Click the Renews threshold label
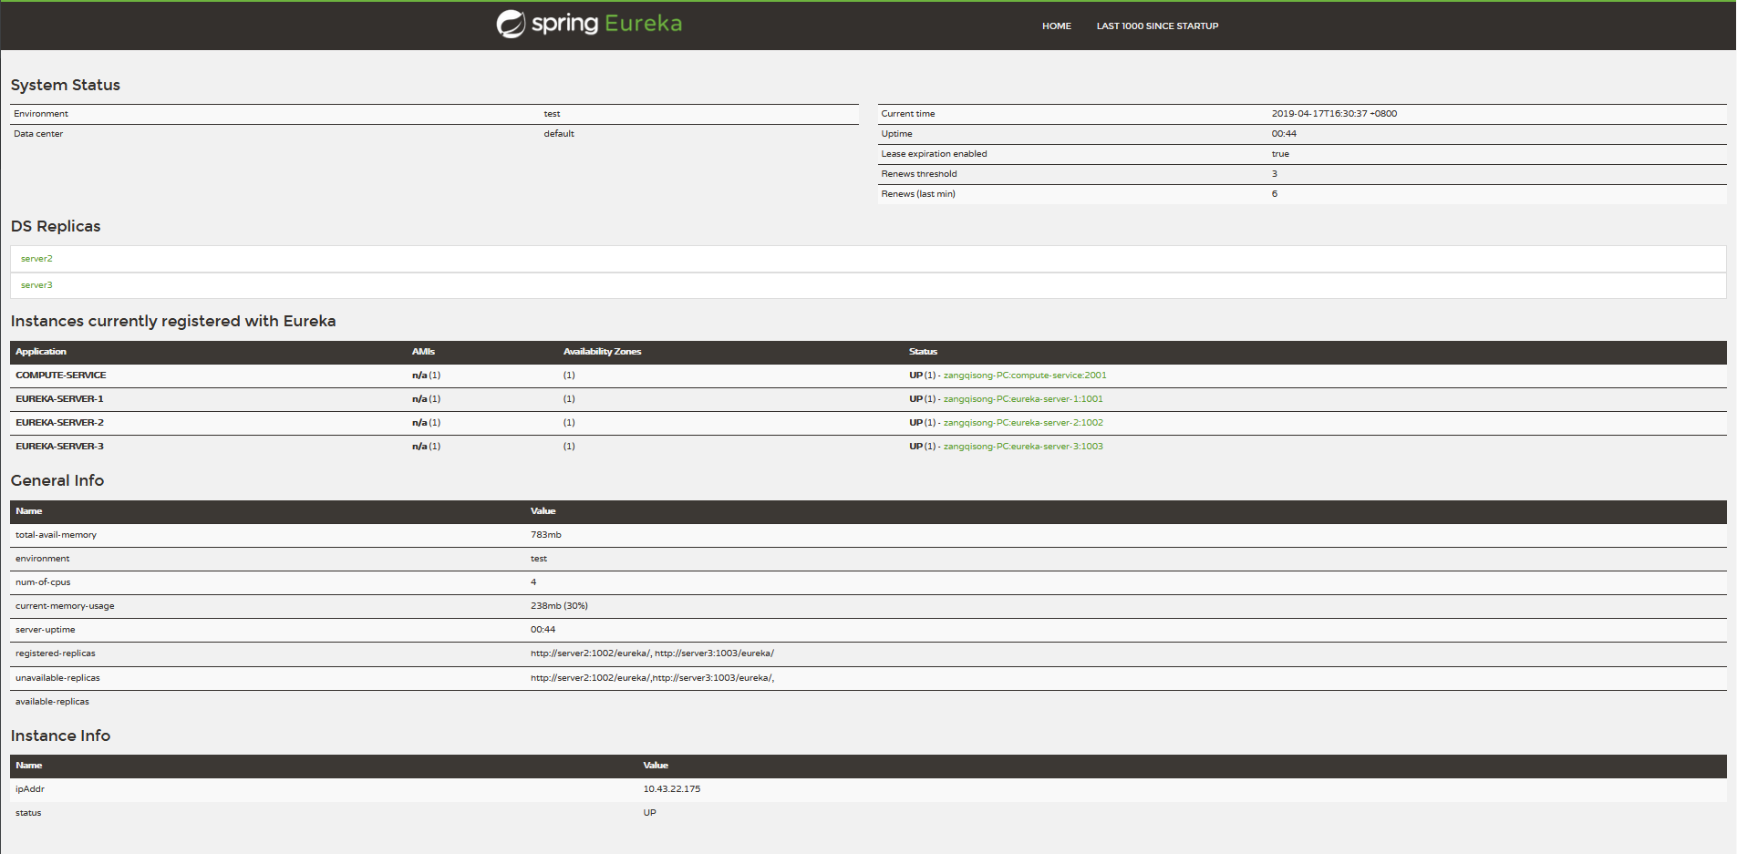This screenshot has height=854, width=1737. [919, 174]
